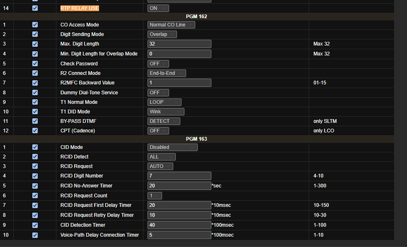Open the RTP RELAY USE ON dropdown
This screenshot has height=247, width=407.
coord(158,8)
